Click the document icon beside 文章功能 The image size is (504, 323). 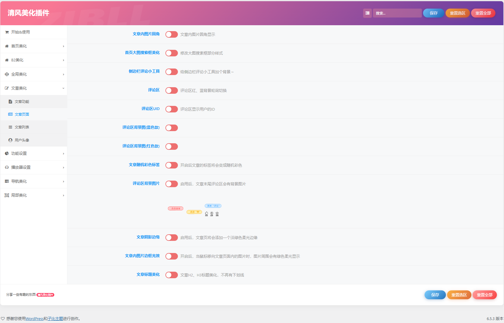[10, 102]
